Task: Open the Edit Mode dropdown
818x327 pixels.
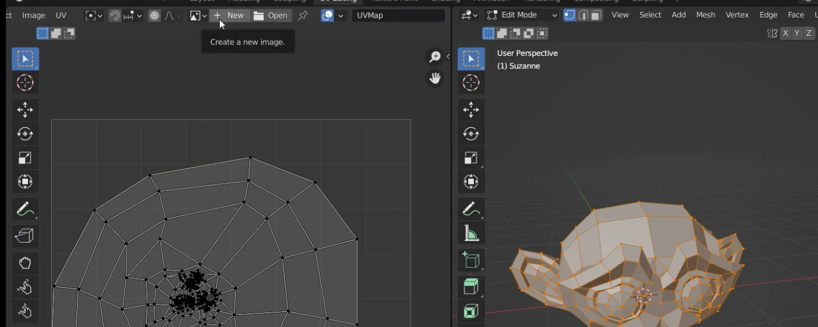Action: 522,15
